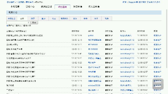
Task: Click the 操作时间 column header
Action: pyautogui.click(x=141, y=31)
